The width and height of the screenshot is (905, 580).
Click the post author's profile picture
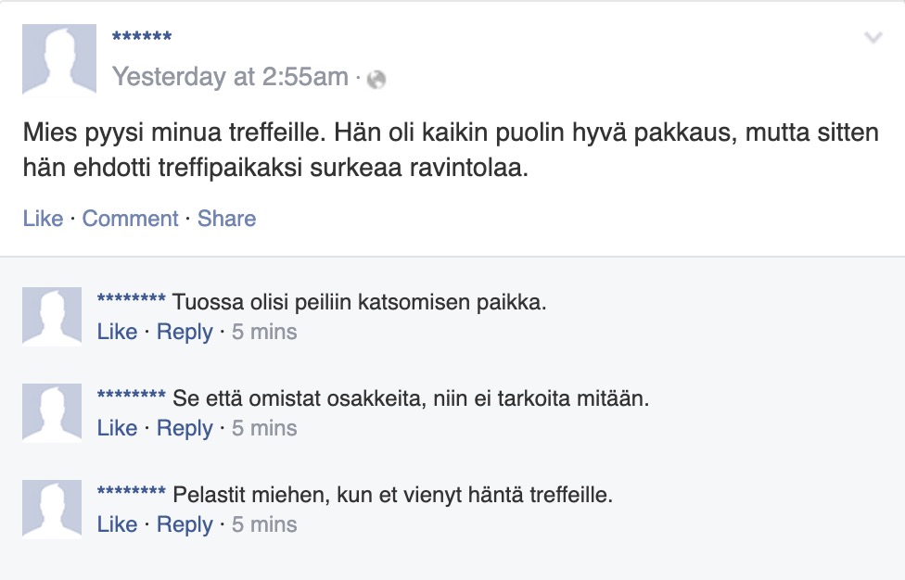click(x=59, y=59)
